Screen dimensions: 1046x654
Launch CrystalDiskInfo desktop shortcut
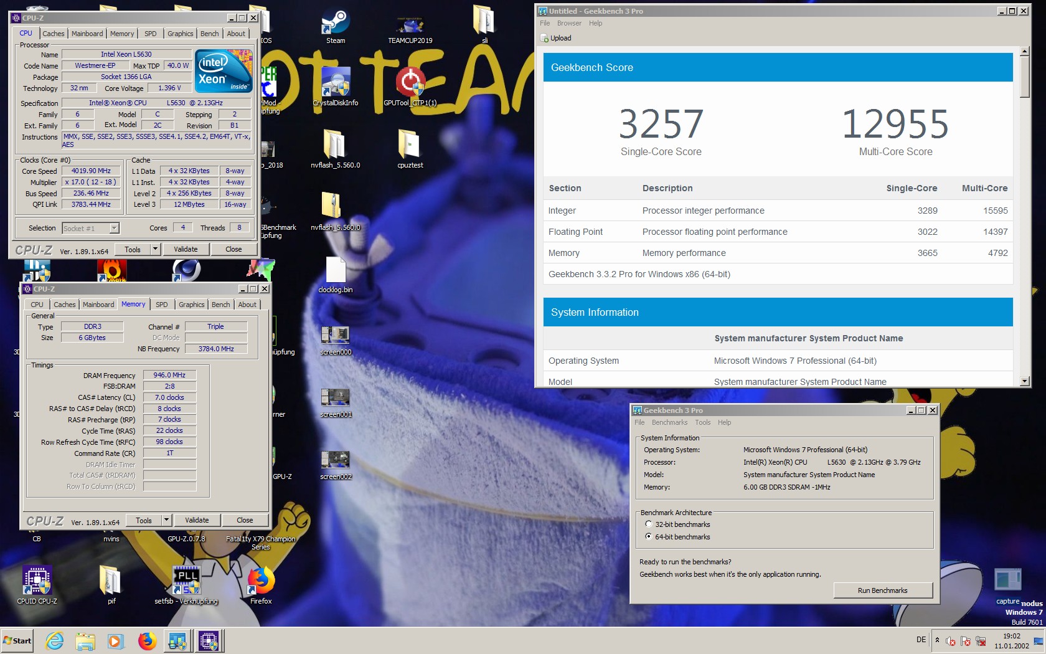[336, 87]
